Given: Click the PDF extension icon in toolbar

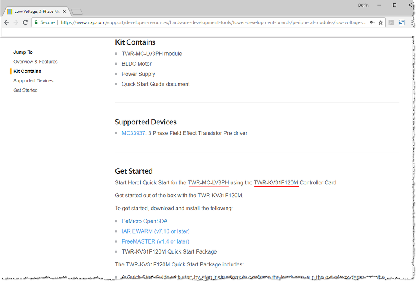Looking at the screenshot, I should pyautogui.click(x=391, y=22).
